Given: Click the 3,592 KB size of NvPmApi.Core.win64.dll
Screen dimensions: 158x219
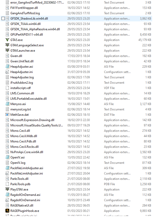Looking at the screenshot, I should 146,152.
